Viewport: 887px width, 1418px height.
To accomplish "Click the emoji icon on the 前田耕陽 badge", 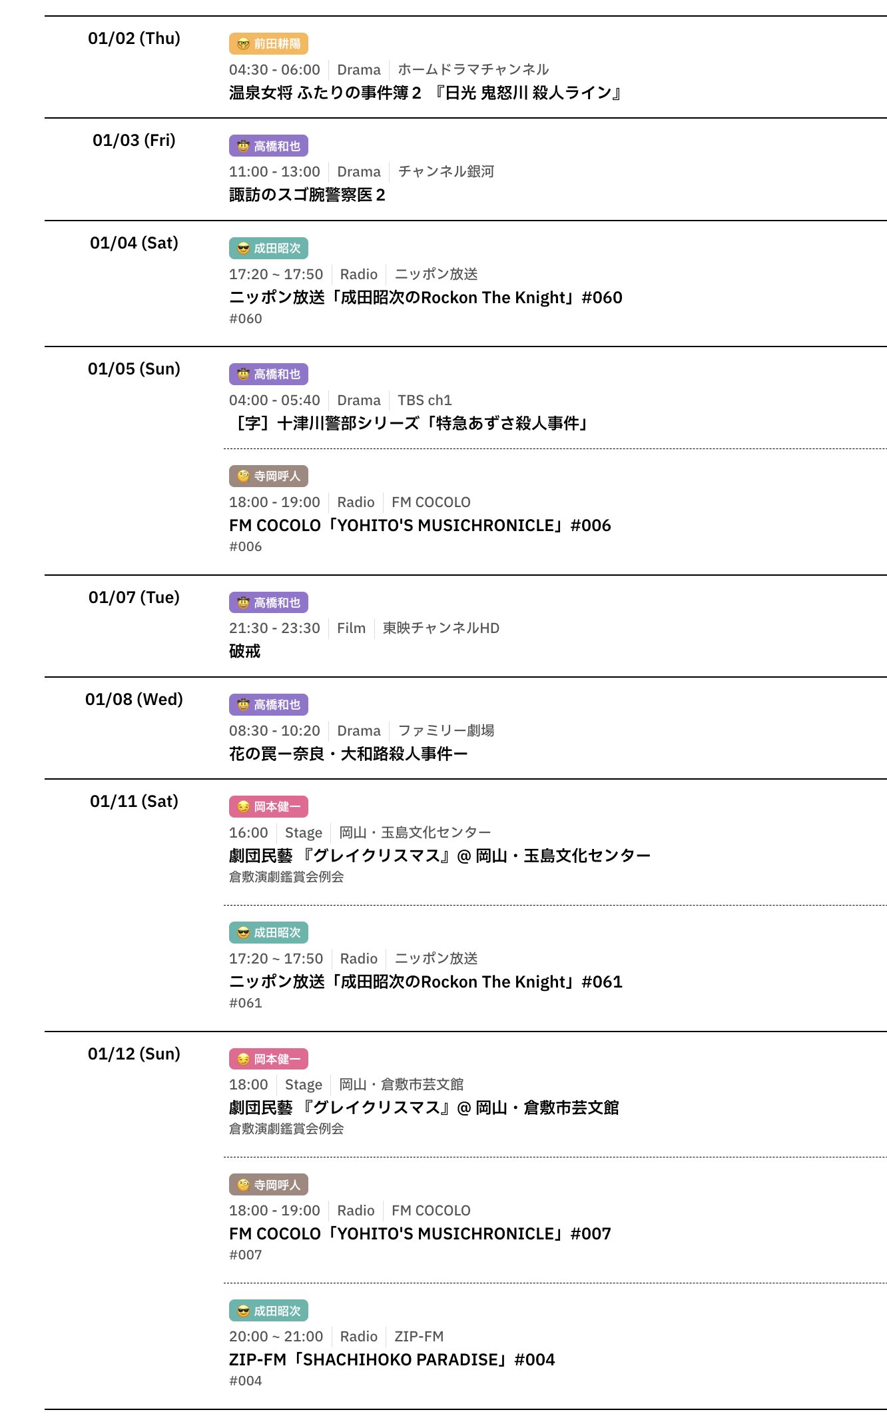I will pos(243,44).
